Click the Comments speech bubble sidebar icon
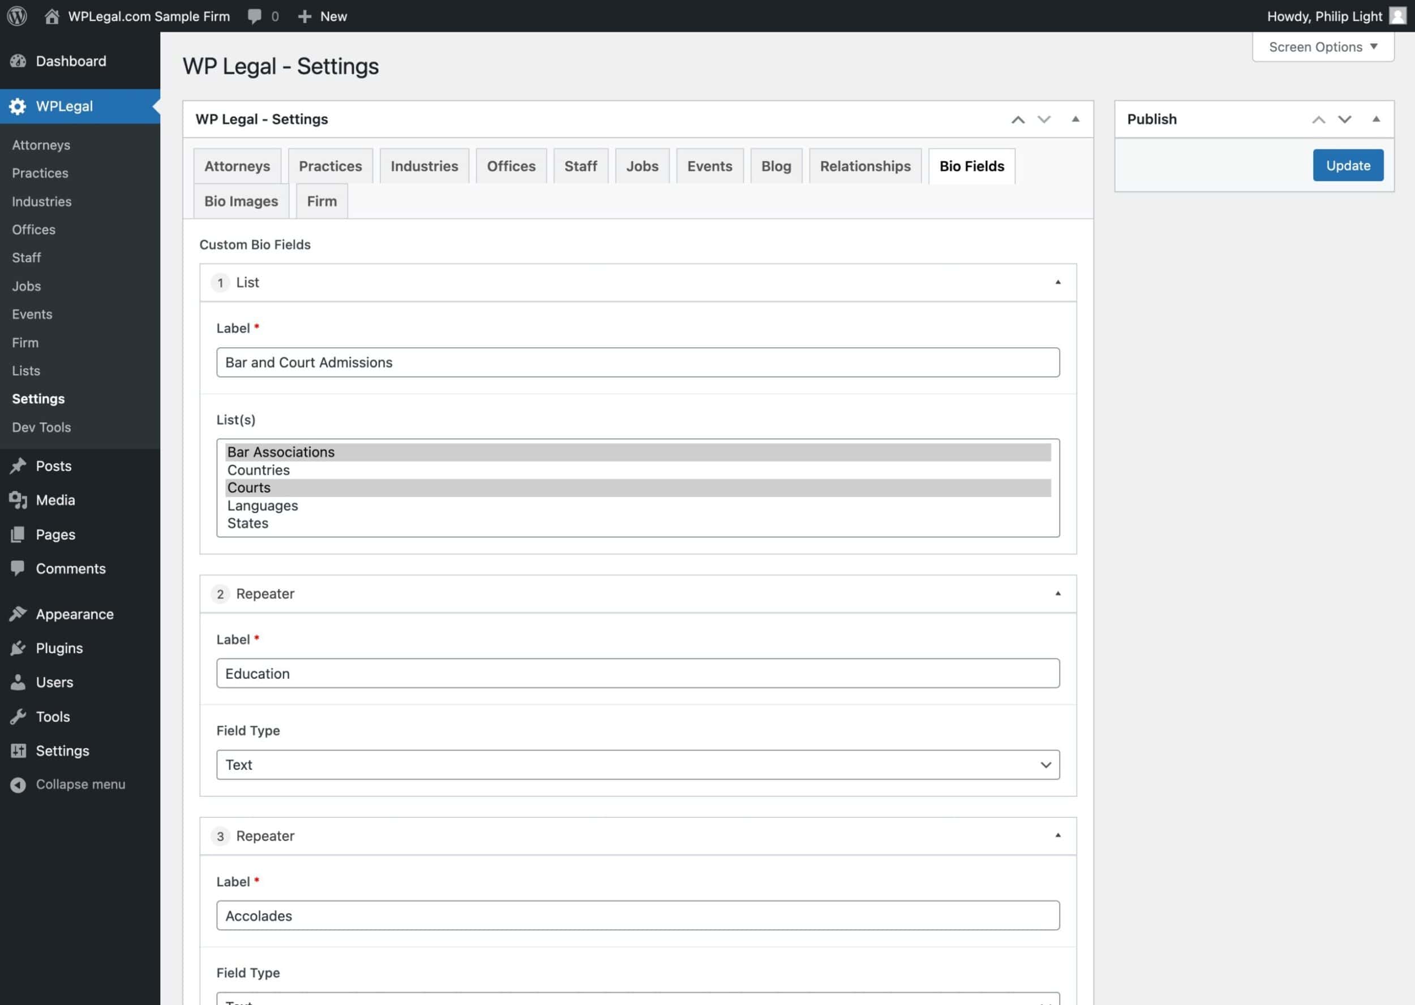 coord(19,568)
